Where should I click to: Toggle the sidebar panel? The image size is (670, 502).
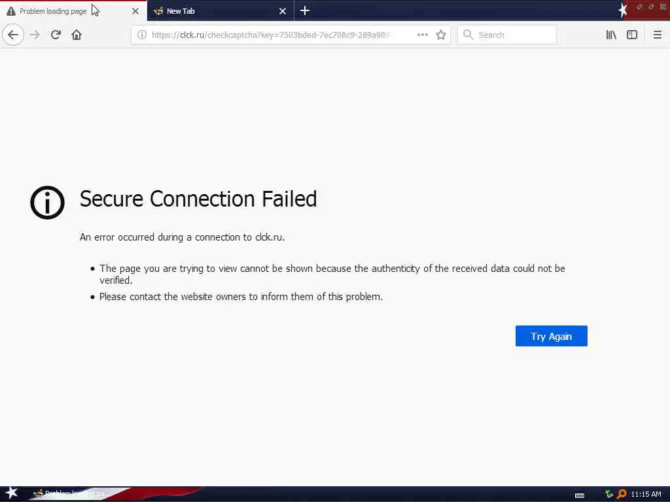coord(632,35)
